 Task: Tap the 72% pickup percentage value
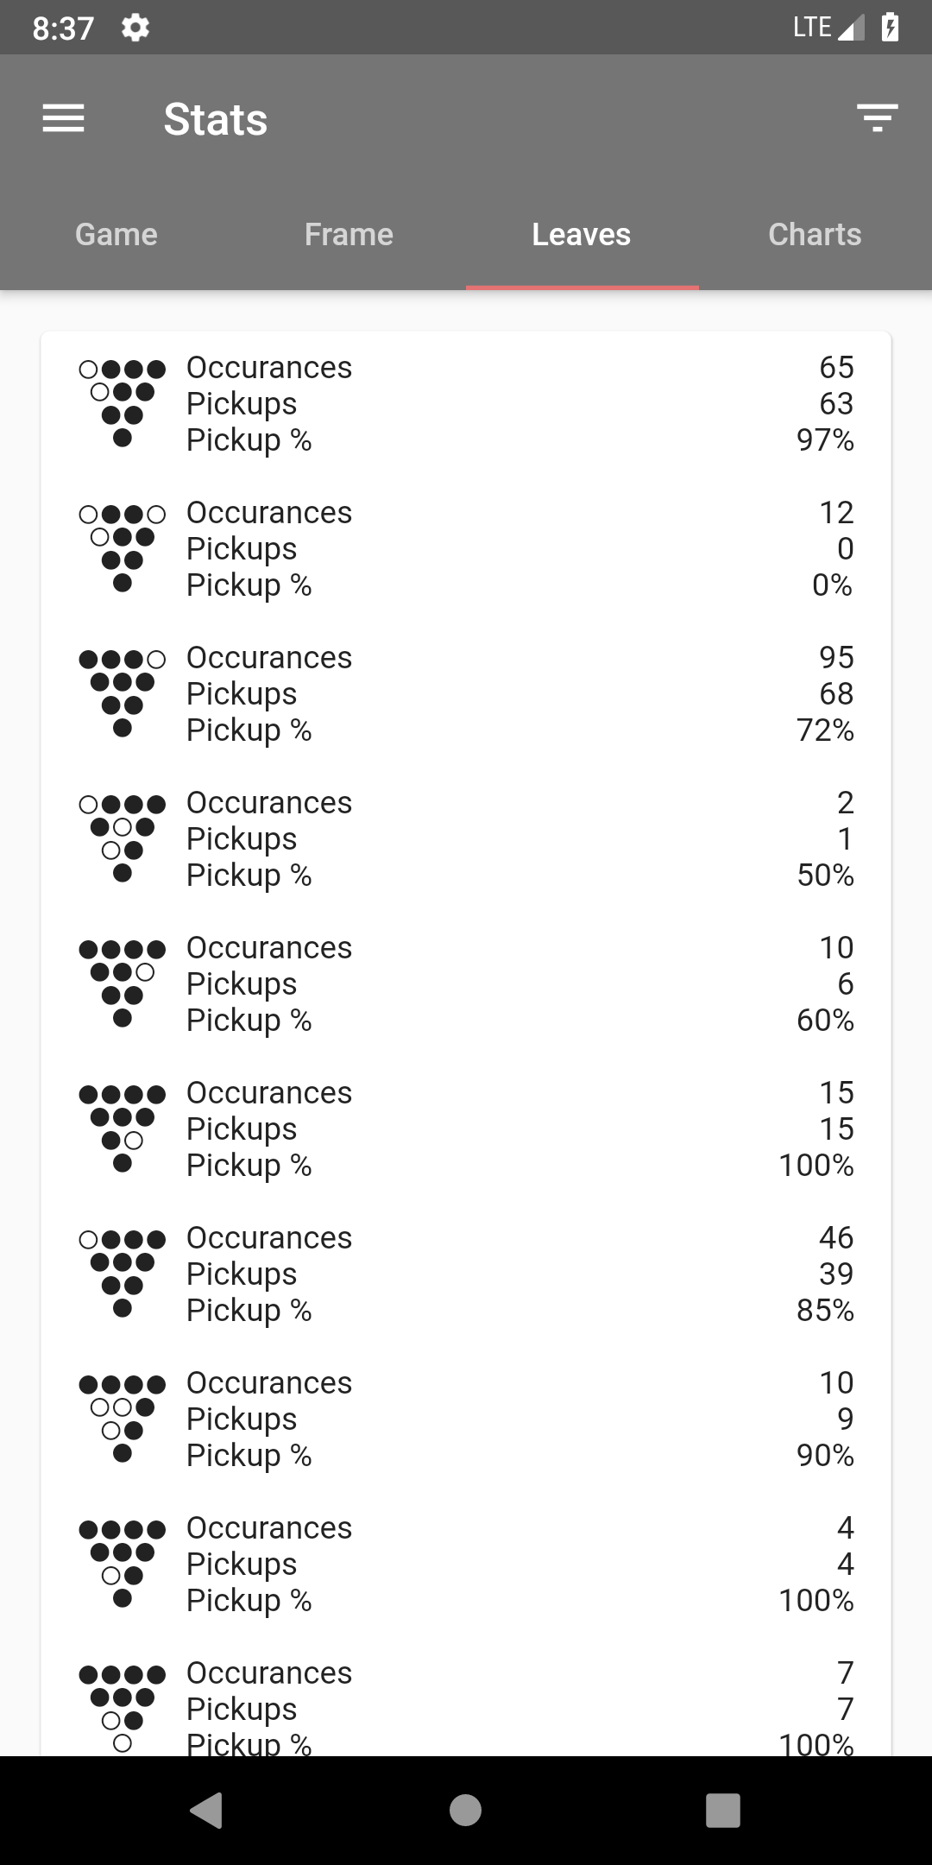coord(825,730)
